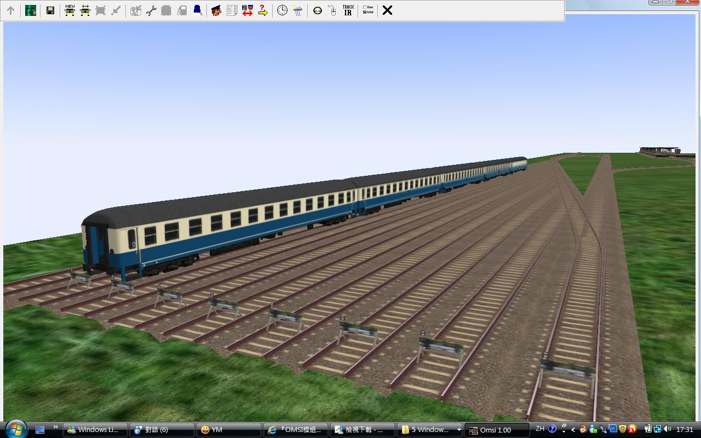This screenshot has height=438, width=701.
Task: Click the wrench repair icon
Action: 151,10
